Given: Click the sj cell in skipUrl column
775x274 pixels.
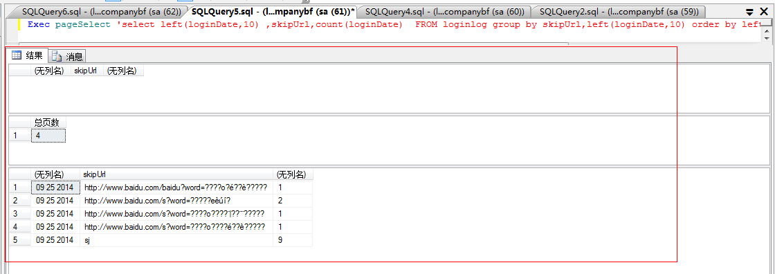Looking at the screenshot, I should (176, 240).
